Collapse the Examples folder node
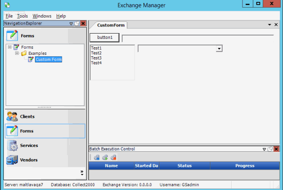283x190 pixels. point(17,53)
